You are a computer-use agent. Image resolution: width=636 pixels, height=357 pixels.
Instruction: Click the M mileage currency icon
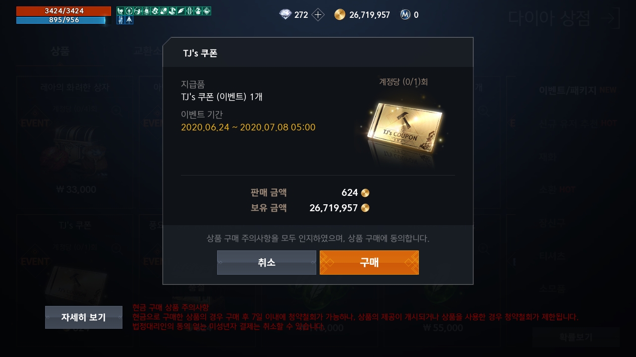tap(405, 15)
